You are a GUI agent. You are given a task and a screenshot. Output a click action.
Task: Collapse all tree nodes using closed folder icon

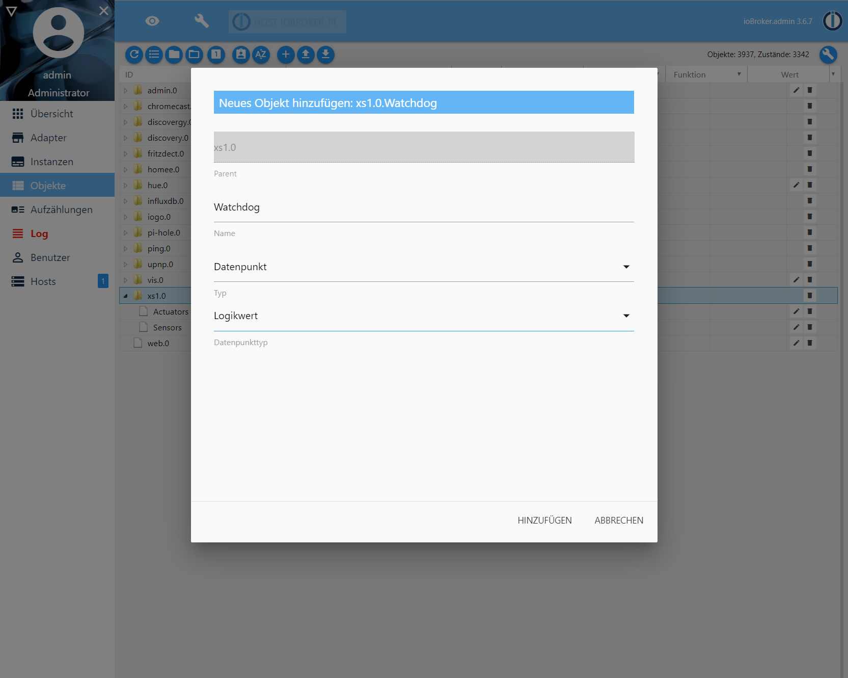(174, 55)
